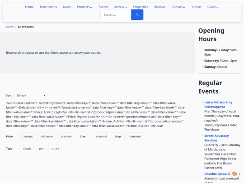Click the Opening Hours heading
This screenshot has width=244, height=183.
click(x=211, y=35)
